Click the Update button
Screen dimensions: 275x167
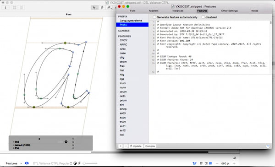point(136,146)
